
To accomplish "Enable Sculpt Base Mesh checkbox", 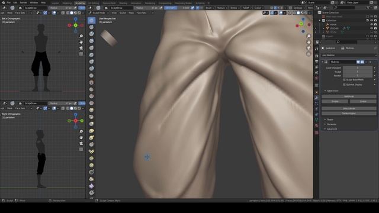I will (344, 80).
